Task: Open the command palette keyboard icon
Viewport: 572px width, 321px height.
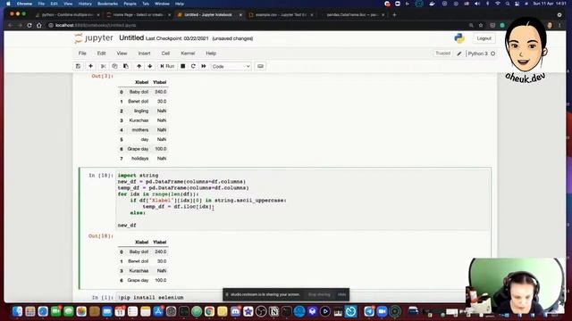Action: click(260, 66)
